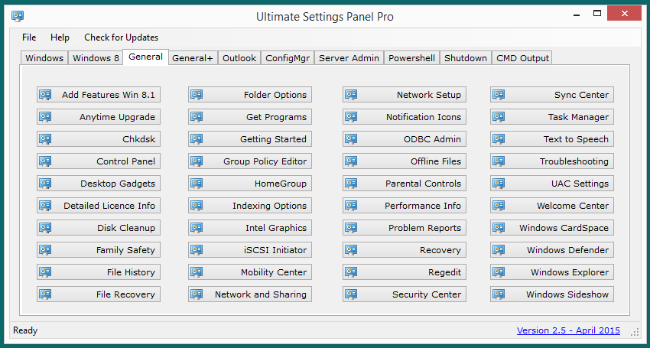Image resolution: width=650 pixels, height=348 pixels.
Task: Click the Task Manager button icon
Action: pyautogui.click(x=499, y=117)
